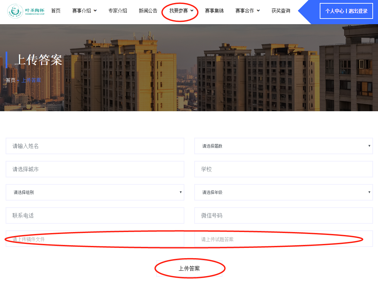
Task: Click the 首页 breadcrumb link
Action: [11, 80]
